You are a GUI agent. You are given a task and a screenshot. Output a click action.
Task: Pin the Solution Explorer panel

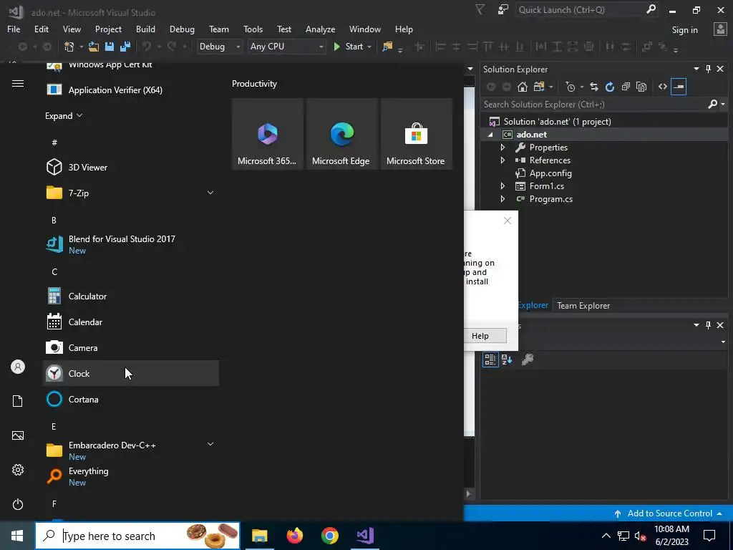[708, 69]
